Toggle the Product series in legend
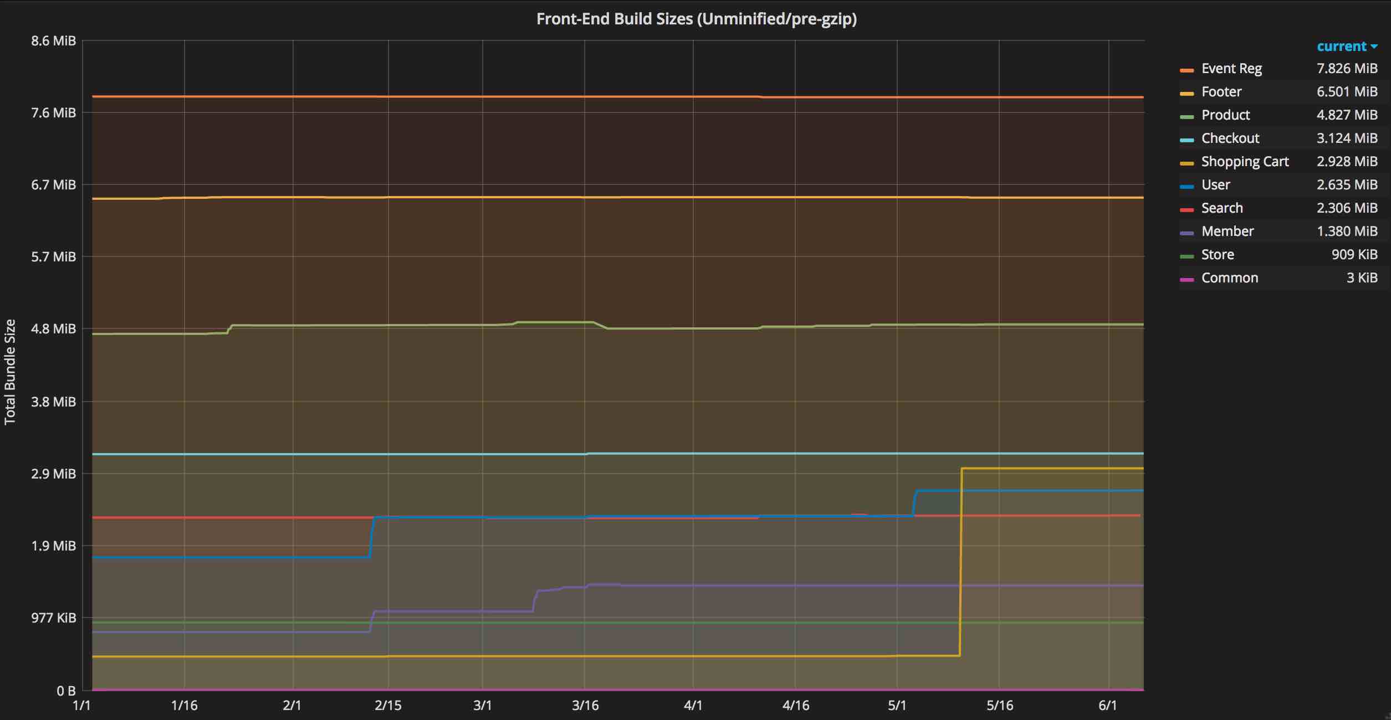This screenshot has width=1391, height=720. point(1225,115)
